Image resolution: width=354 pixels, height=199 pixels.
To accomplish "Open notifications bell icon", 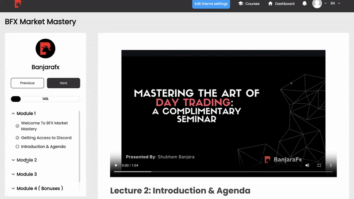I will 304,4.
